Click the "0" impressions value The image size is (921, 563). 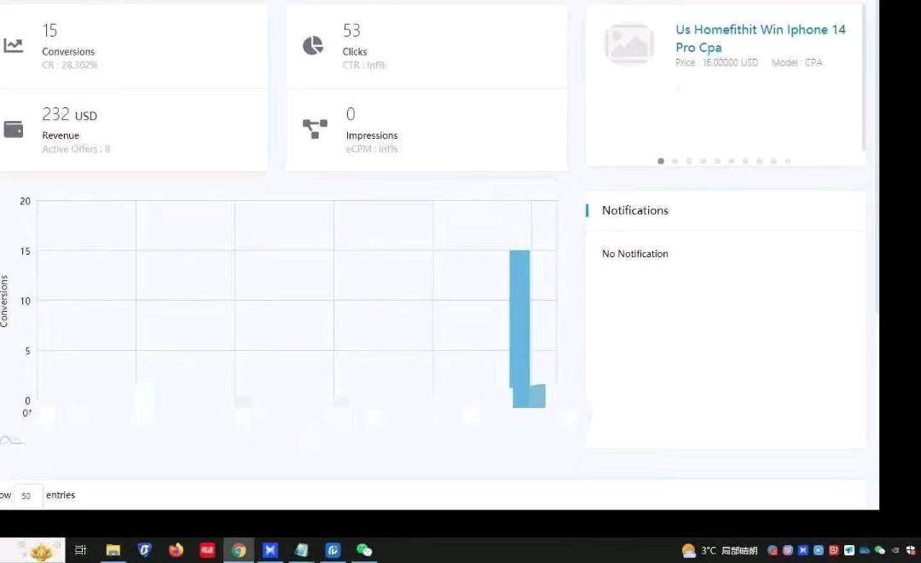tap(350, 114)
